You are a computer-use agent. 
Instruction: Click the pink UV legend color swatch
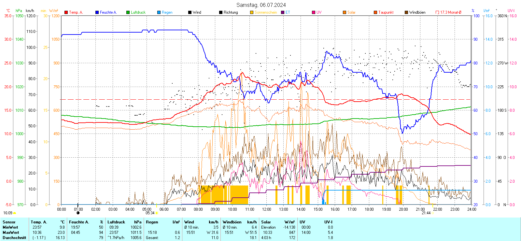pos(314,12)
